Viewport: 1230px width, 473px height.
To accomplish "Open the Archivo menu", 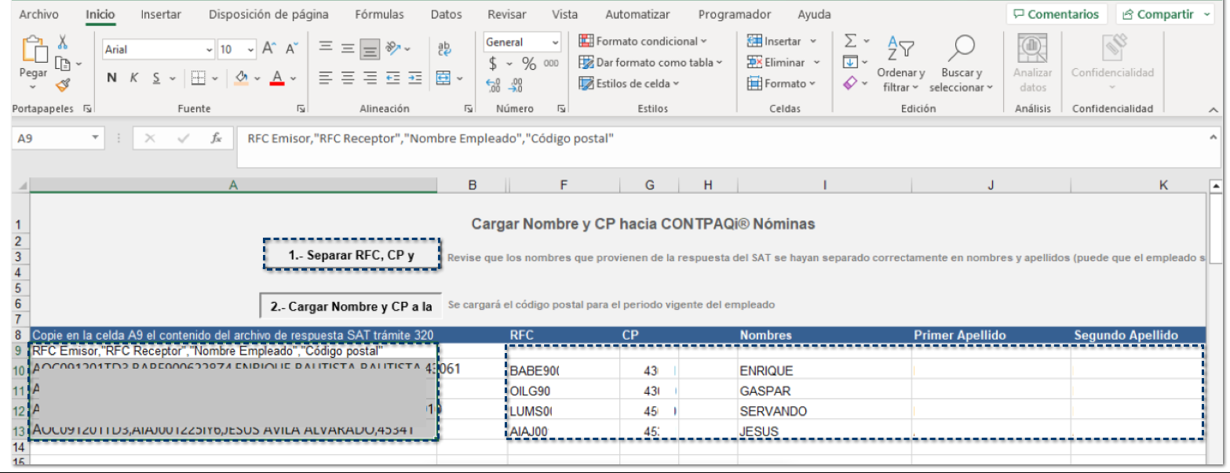I will pyautogui.click(x=38, y=14).
